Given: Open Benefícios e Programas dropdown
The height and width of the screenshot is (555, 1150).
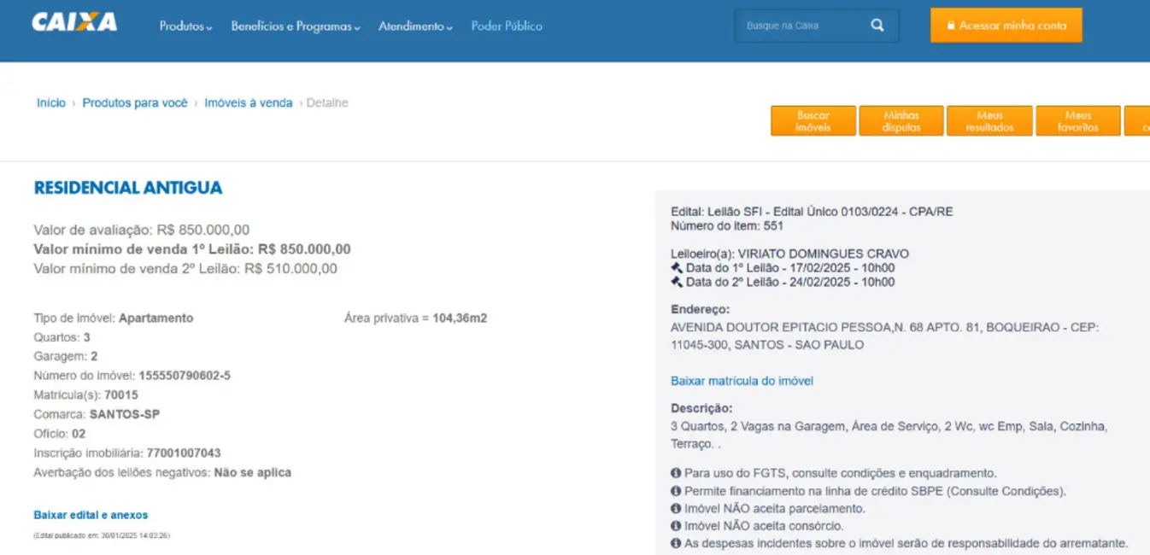Looking at the screenshot, I should point(296,26).
